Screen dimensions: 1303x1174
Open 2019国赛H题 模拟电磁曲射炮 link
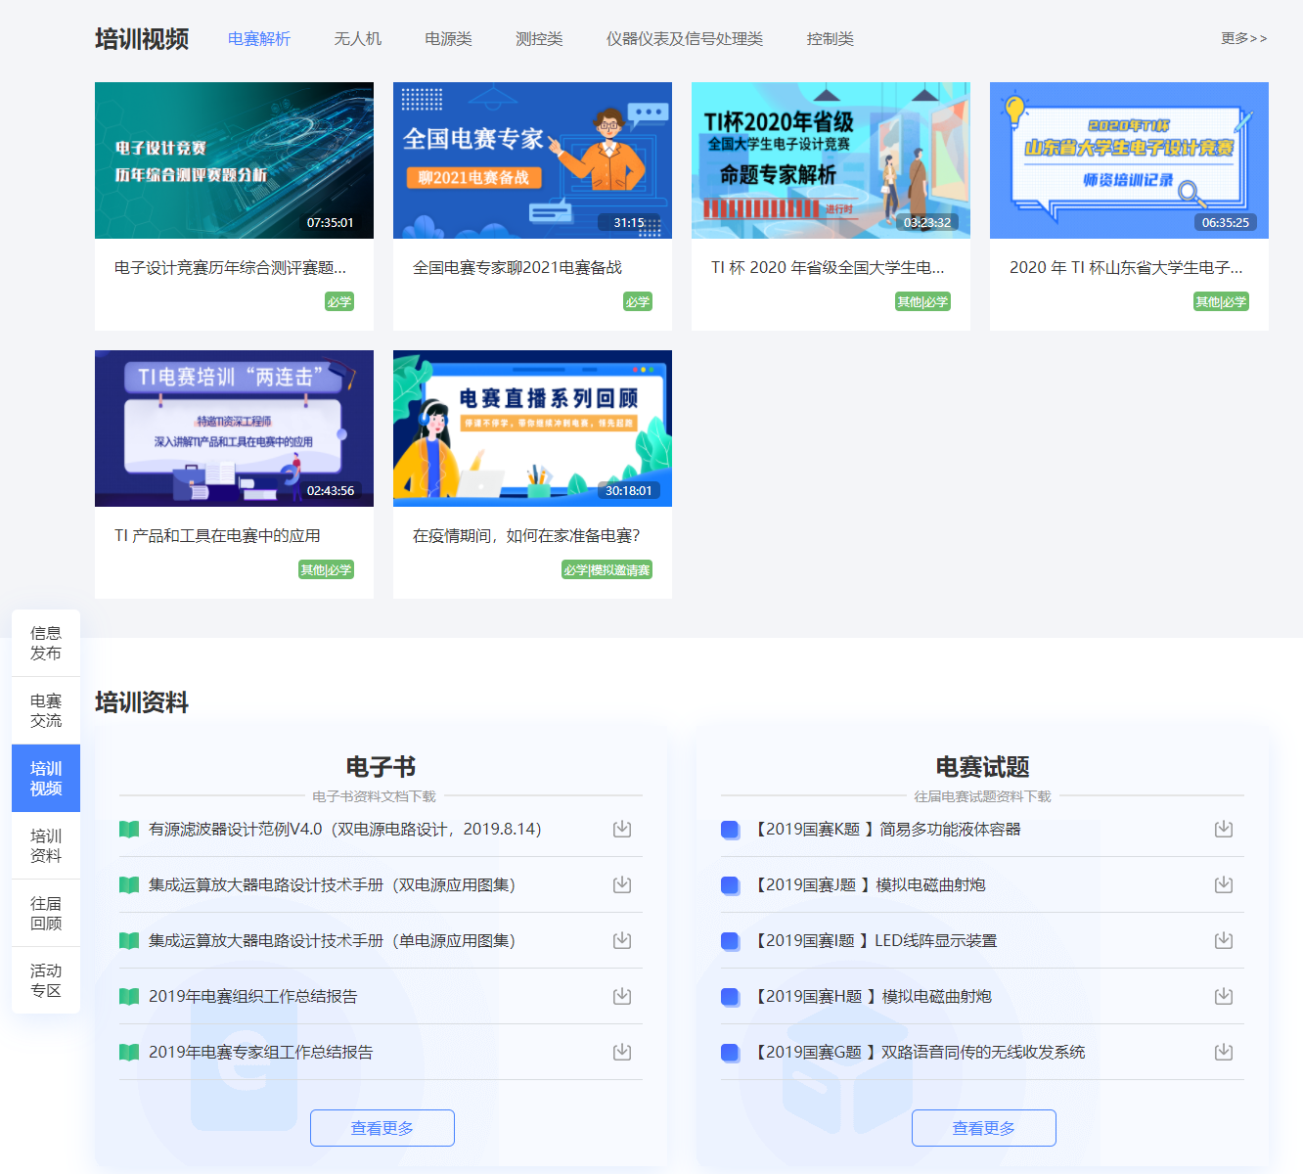(x=874, y=997)
